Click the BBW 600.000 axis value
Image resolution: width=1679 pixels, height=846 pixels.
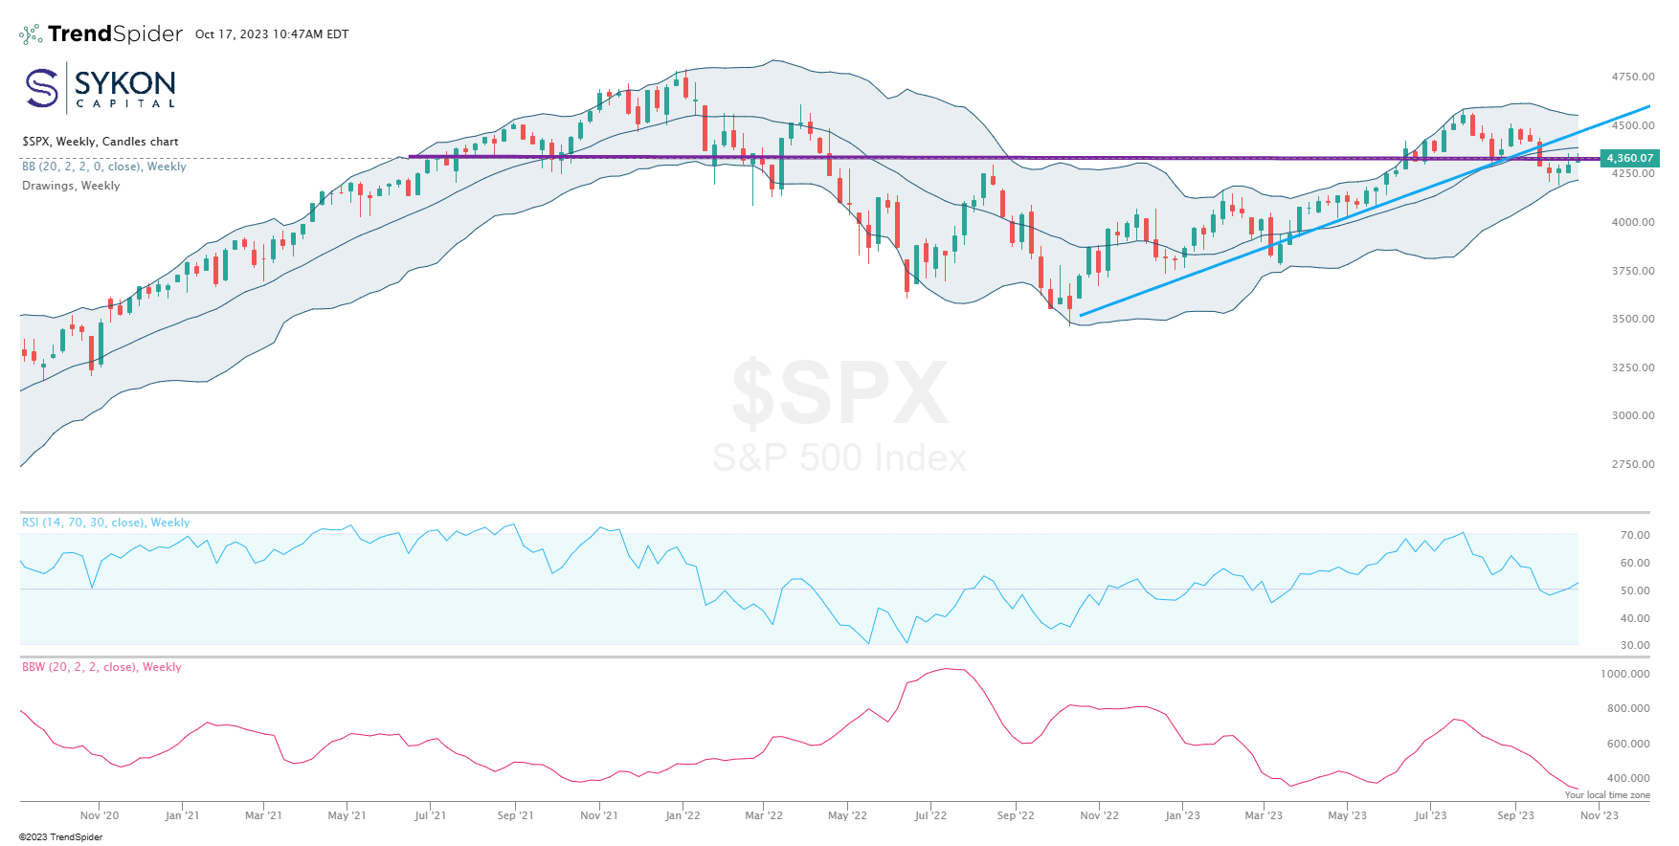1628,744
